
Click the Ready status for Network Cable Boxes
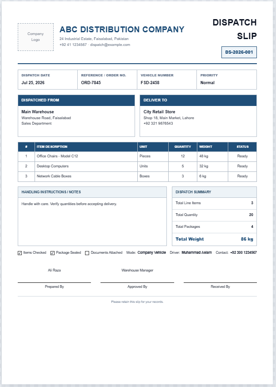pyautogui.click(x=242, y=176)
